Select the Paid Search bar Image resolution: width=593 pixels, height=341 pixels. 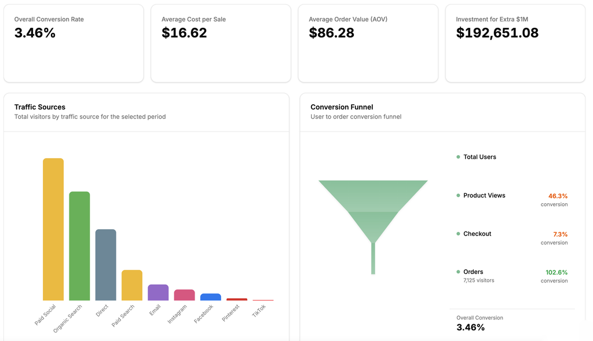[x=132, y=285]
